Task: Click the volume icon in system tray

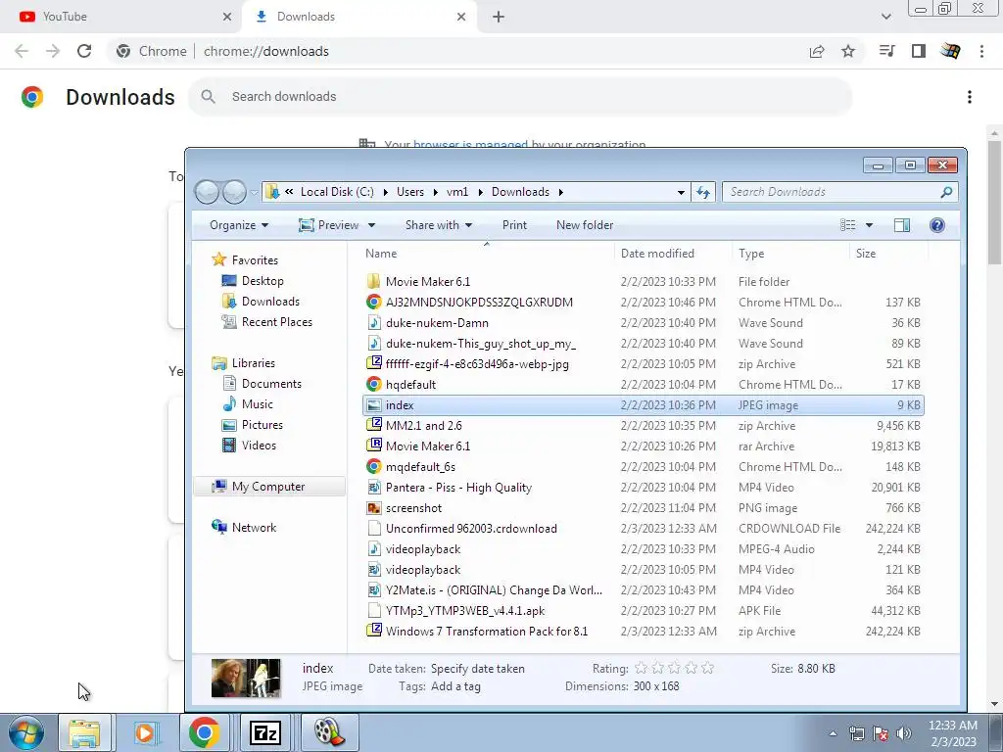Action: pyautogui.click(x=904, y=733)
